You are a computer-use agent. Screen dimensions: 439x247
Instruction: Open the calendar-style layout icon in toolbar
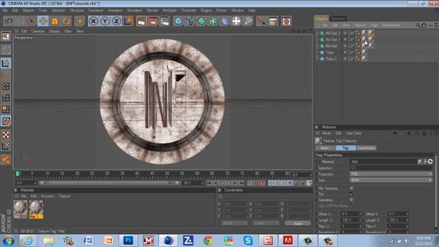[x=273, y=21]
